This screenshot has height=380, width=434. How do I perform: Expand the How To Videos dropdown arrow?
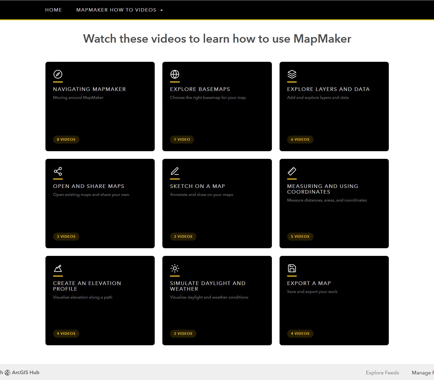162,10
